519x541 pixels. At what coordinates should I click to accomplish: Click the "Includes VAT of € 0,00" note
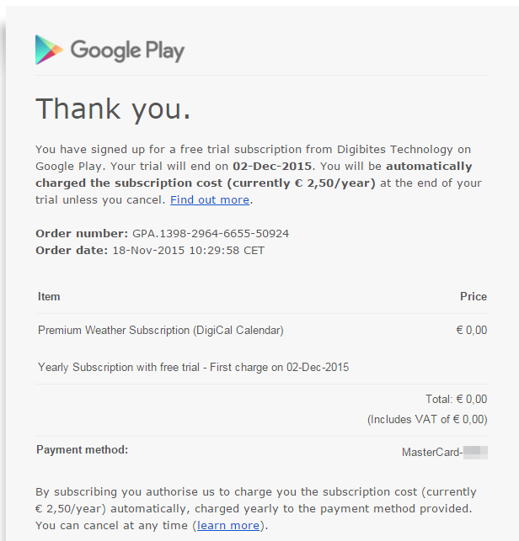pos(427,418)
